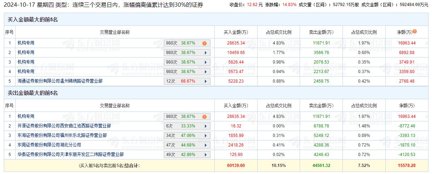This screenshot has height=174, width=432.
Task: Open the 开源证券西安曲江池西路证券营业部 link
Action: tap(64, 126)
